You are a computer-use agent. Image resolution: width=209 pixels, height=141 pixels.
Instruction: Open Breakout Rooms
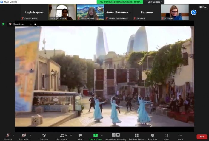click(x=137, y=137)
